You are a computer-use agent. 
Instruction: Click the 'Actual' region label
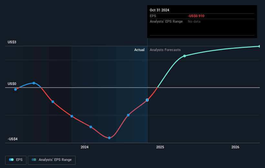click(x=139, y=50)
